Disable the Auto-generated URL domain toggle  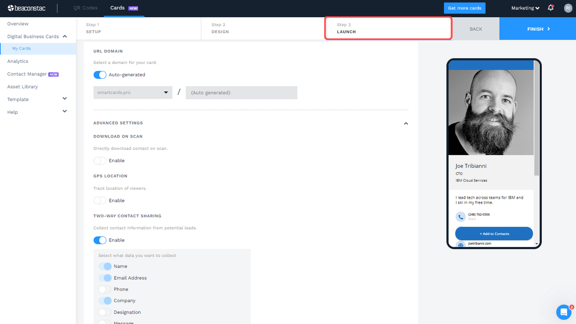pyautogui.click(x=100, y=75)
